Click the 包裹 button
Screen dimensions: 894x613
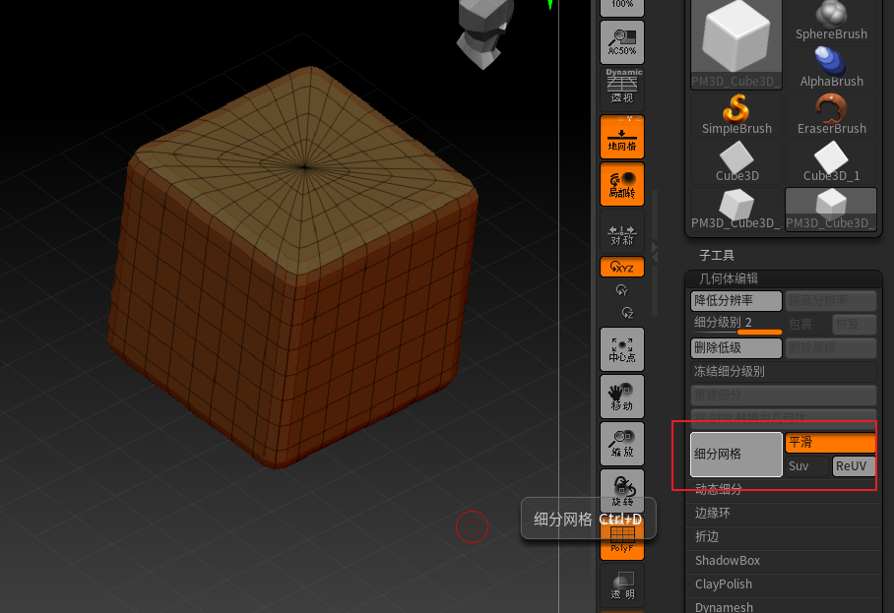[x=807, y=324]
